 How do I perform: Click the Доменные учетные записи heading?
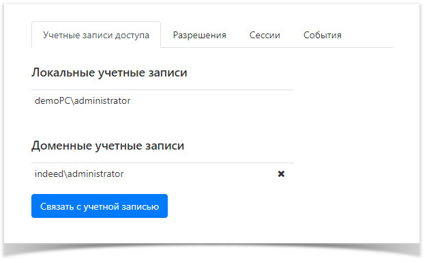108,146
